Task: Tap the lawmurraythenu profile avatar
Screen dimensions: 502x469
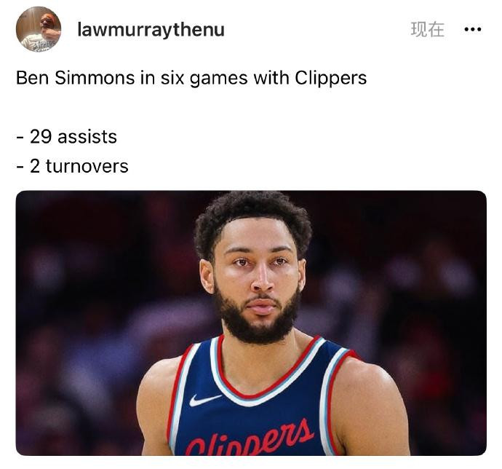Action: [x=39, y=29]
